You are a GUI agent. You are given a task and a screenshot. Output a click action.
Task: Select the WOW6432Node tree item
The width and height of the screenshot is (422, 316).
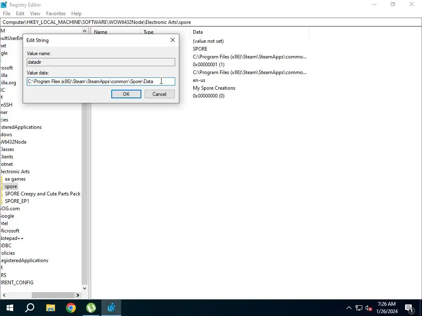[x=13, y=142]
